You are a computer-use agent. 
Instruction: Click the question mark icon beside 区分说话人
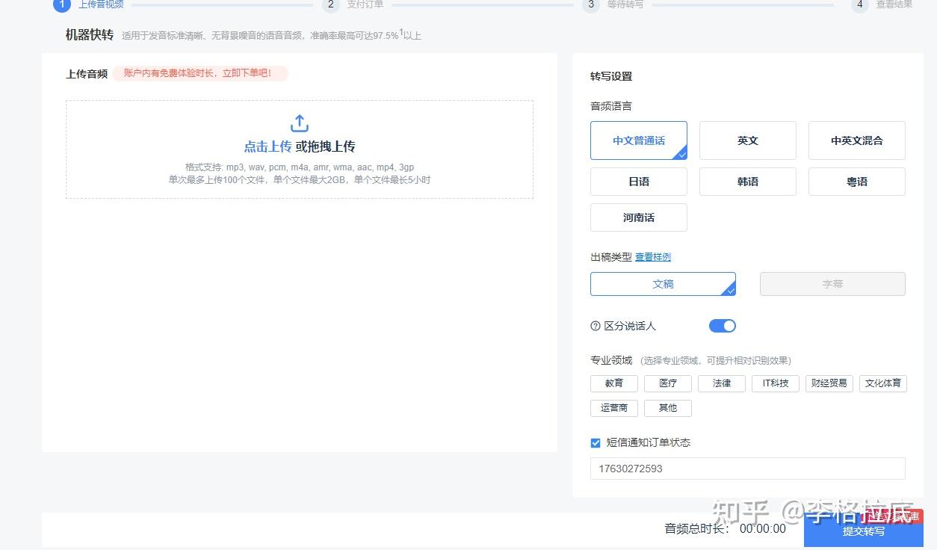596,326
